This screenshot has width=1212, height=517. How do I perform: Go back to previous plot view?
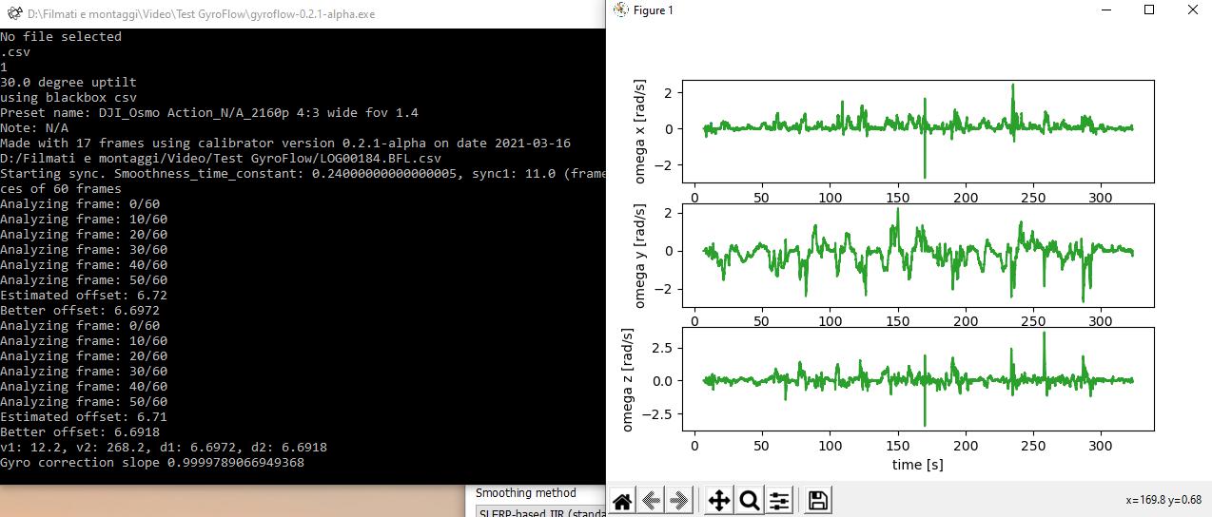(x=652, y=501)
